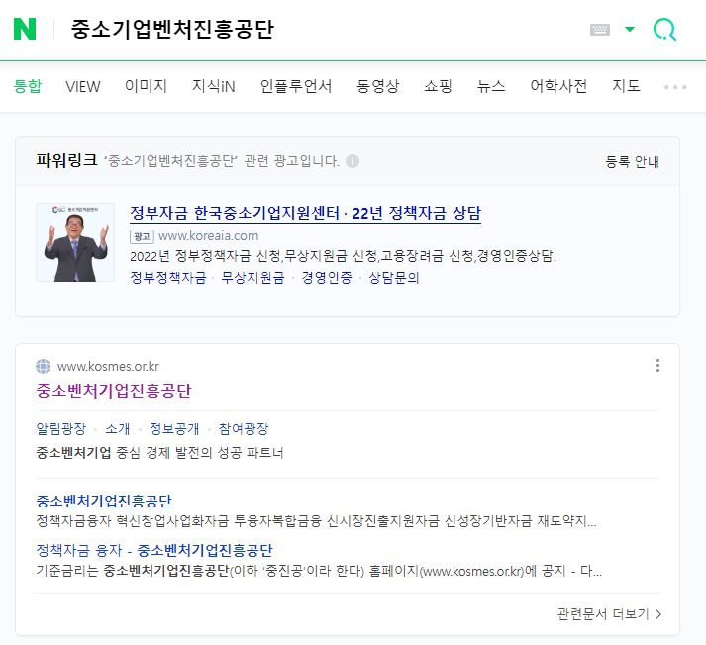This screenshot has width=706, height=645.
Task: Open the 정책자금 융자 - 중소벤처기업진흥공단 link
Action: 154,550
